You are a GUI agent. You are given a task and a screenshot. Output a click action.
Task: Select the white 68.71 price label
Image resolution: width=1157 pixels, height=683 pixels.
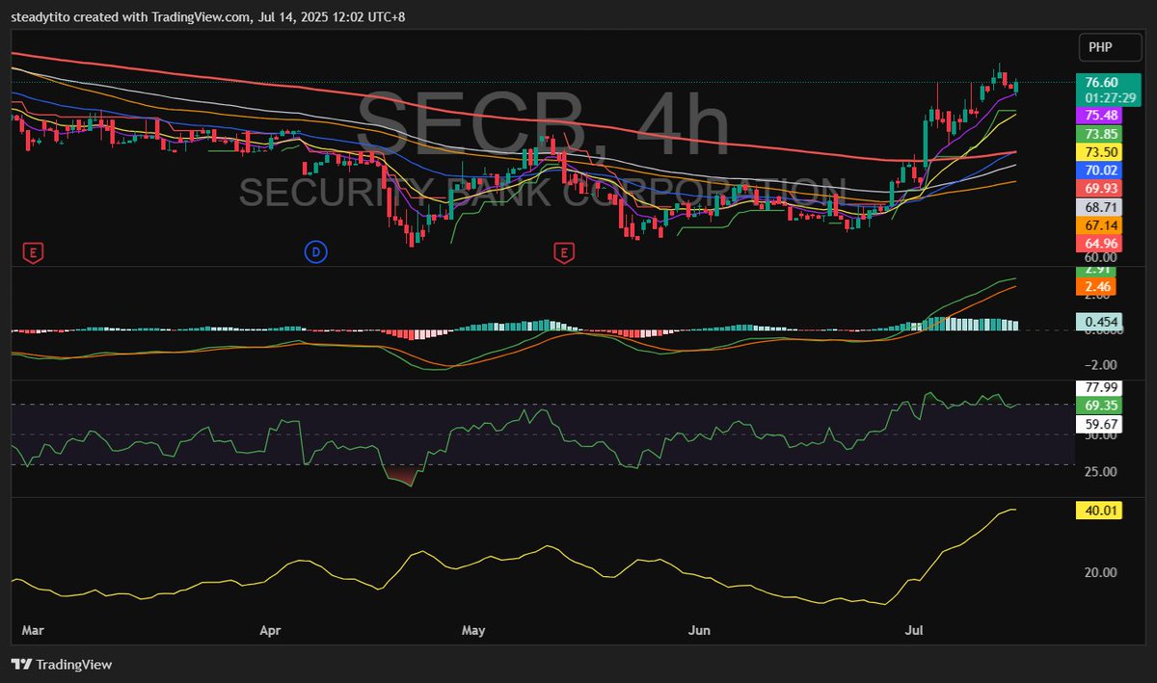coord(1100,207)
